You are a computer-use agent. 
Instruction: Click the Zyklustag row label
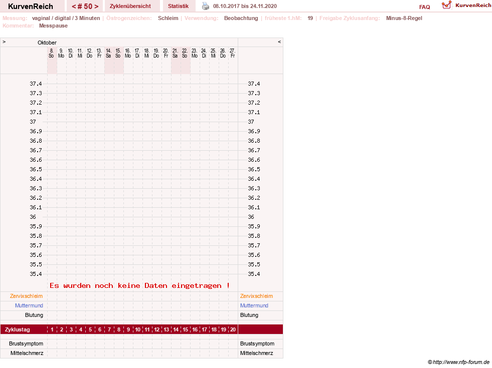pyautogui.click(x=17, y=329)
